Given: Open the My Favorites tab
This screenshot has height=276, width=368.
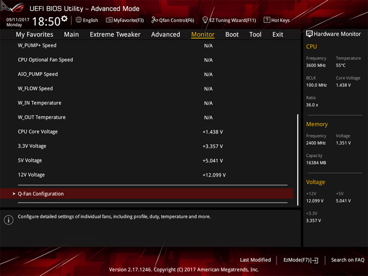Looking at the screenshot, I should (35, 35).
